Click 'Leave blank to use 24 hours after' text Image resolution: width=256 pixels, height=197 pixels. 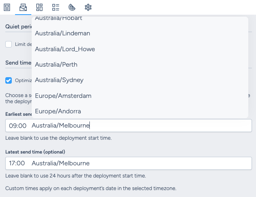click(76, 176)
